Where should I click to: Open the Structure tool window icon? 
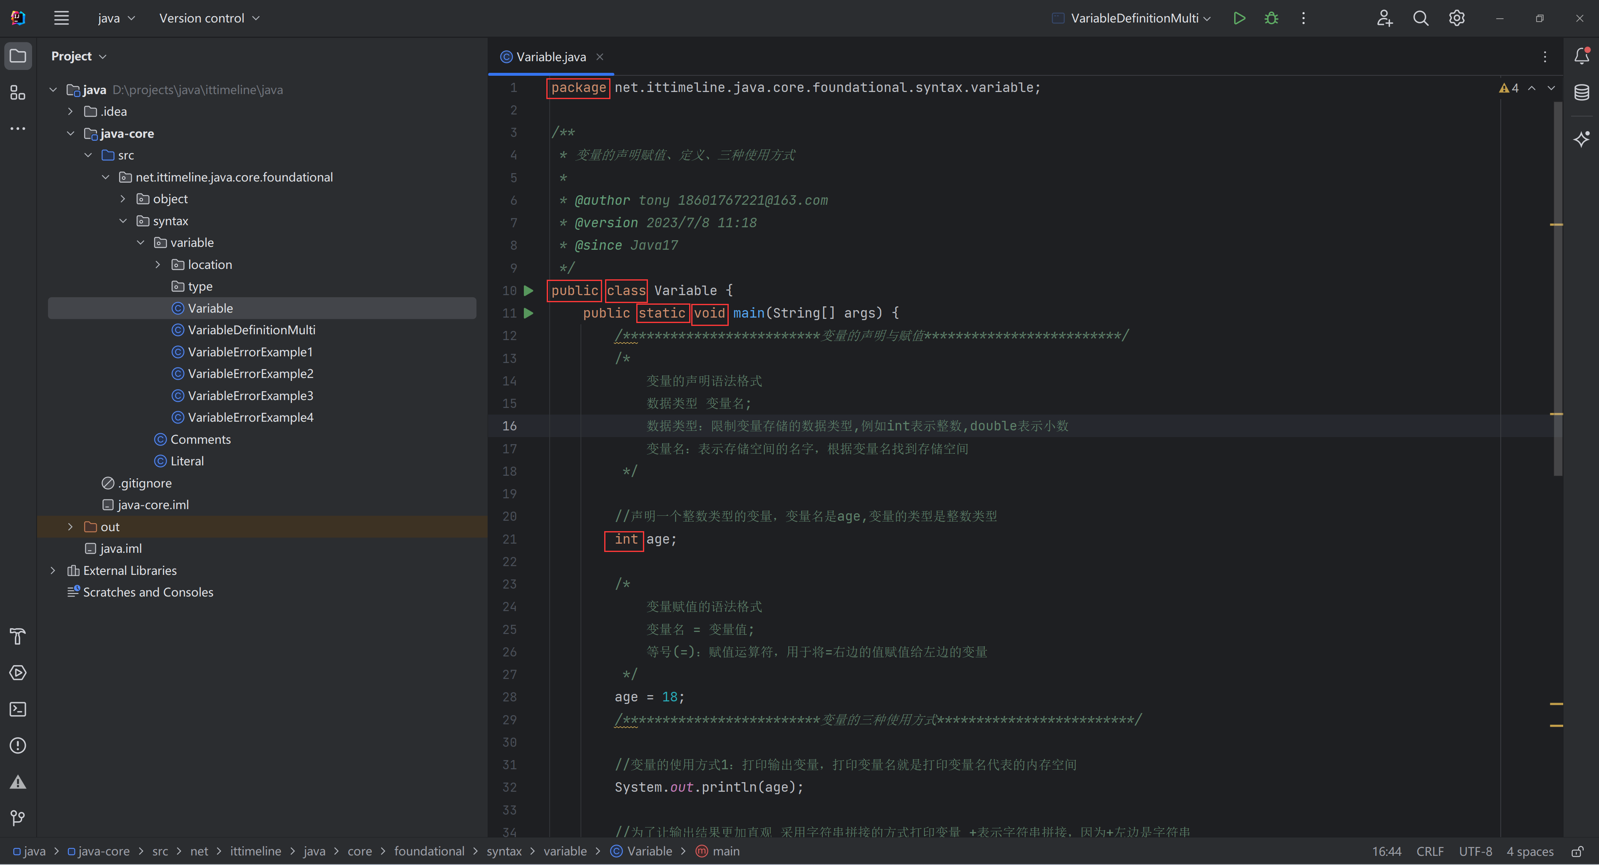point(18,92)
